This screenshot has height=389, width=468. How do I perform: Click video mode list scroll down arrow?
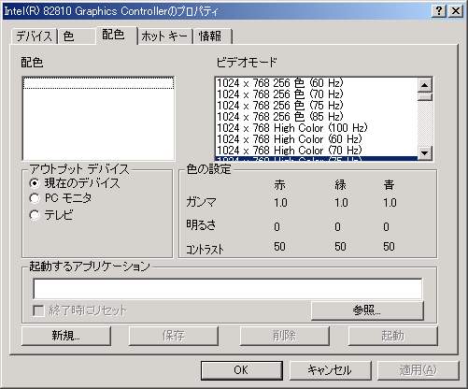(x=425, y=153)
